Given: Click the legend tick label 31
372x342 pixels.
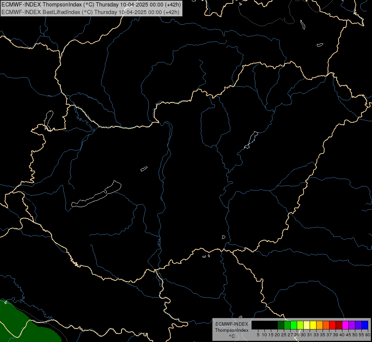Looking at the screenshot, I should [310, 335].
